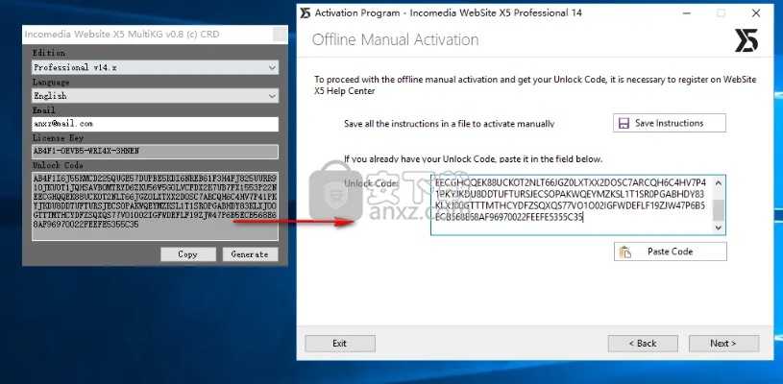The height and width of the screenshot is (384, 783).
Task: Close the MultiKG keygen window
Action: pos(281,35)
